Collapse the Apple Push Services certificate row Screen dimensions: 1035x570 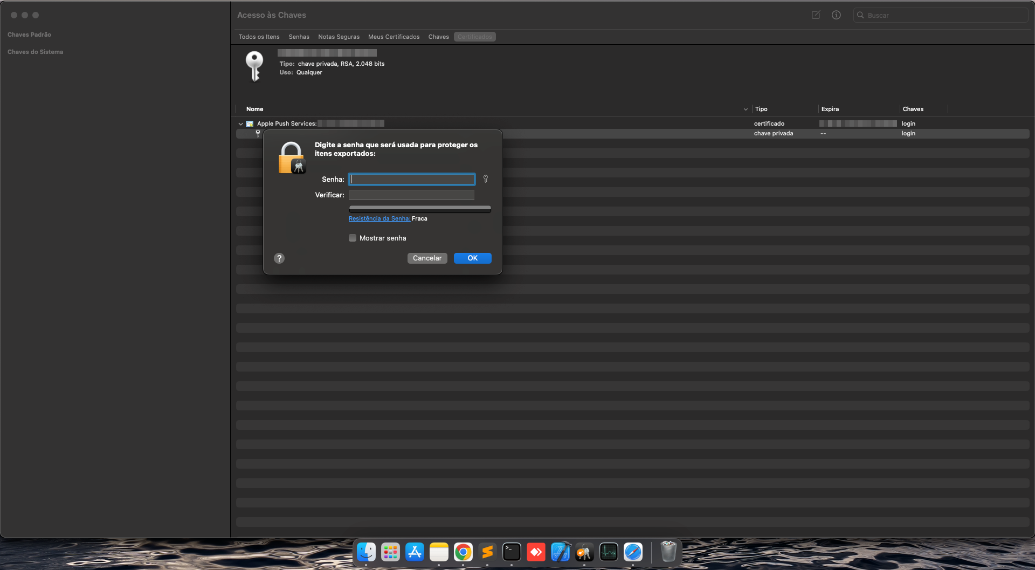[x=240, y=124]
